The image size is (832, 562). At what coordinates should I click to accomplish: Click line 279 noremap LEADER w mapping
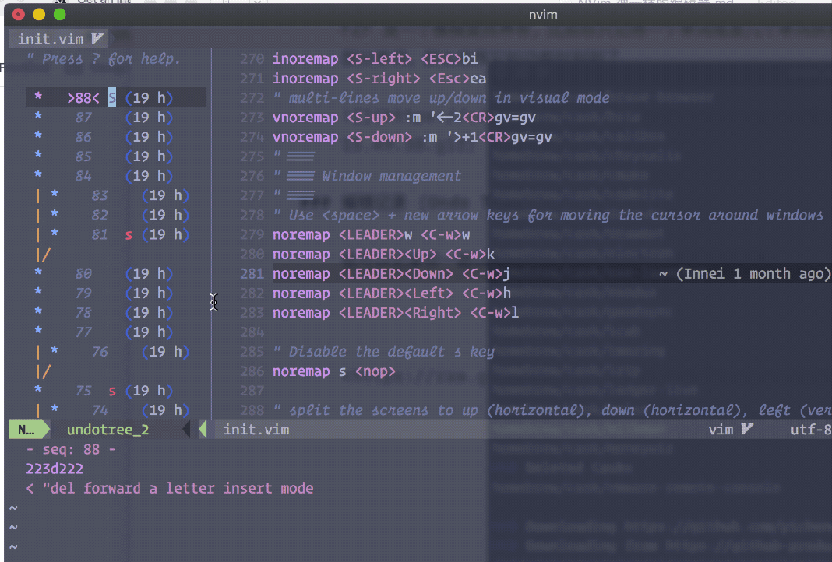372,234
